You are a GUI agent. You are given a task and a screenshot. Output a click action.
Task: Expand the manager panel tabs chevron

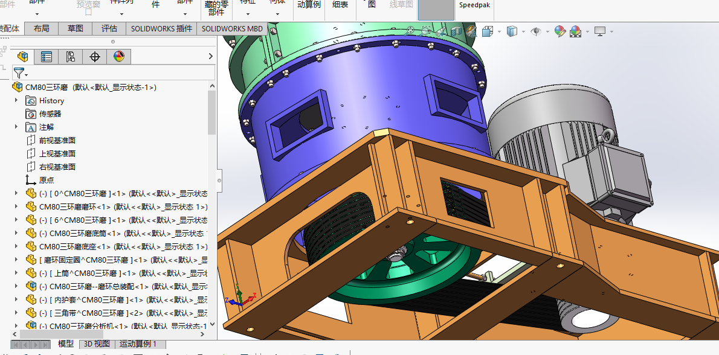tap(210, 56)
